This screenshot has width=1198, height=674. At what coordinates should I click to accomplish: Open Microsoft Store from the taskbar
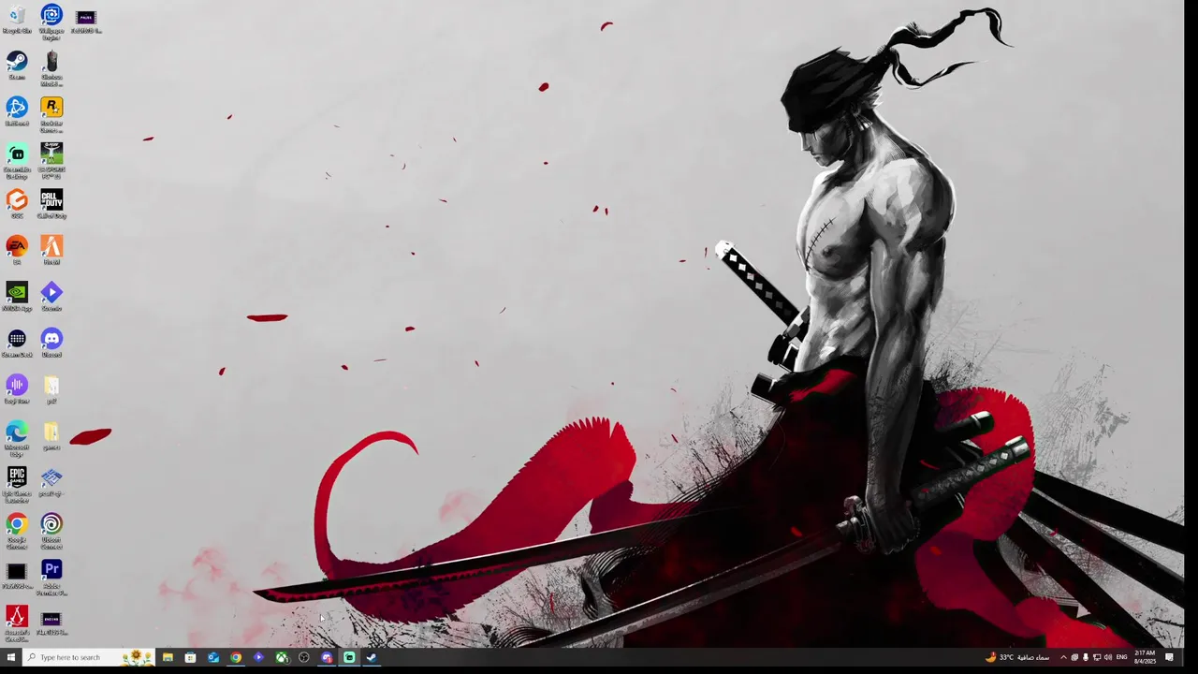(190, 657)
